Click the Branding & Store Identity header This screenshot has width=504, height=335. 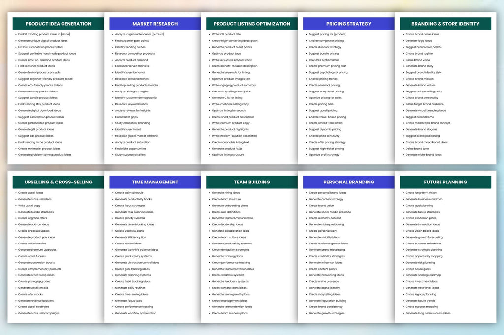445,24
